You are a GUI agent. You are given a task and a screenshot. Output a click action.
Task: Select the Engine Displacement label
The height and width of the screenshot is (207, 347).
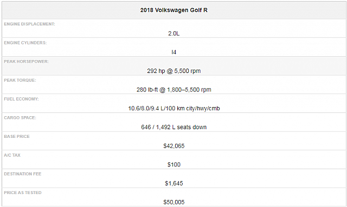click(29, 24)
